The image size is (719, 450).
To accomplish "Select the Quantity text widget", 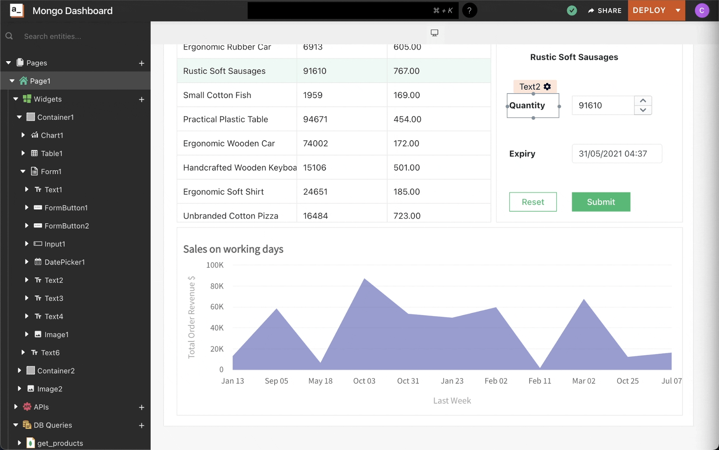I will pyautogui.click(x=533, y=105).
